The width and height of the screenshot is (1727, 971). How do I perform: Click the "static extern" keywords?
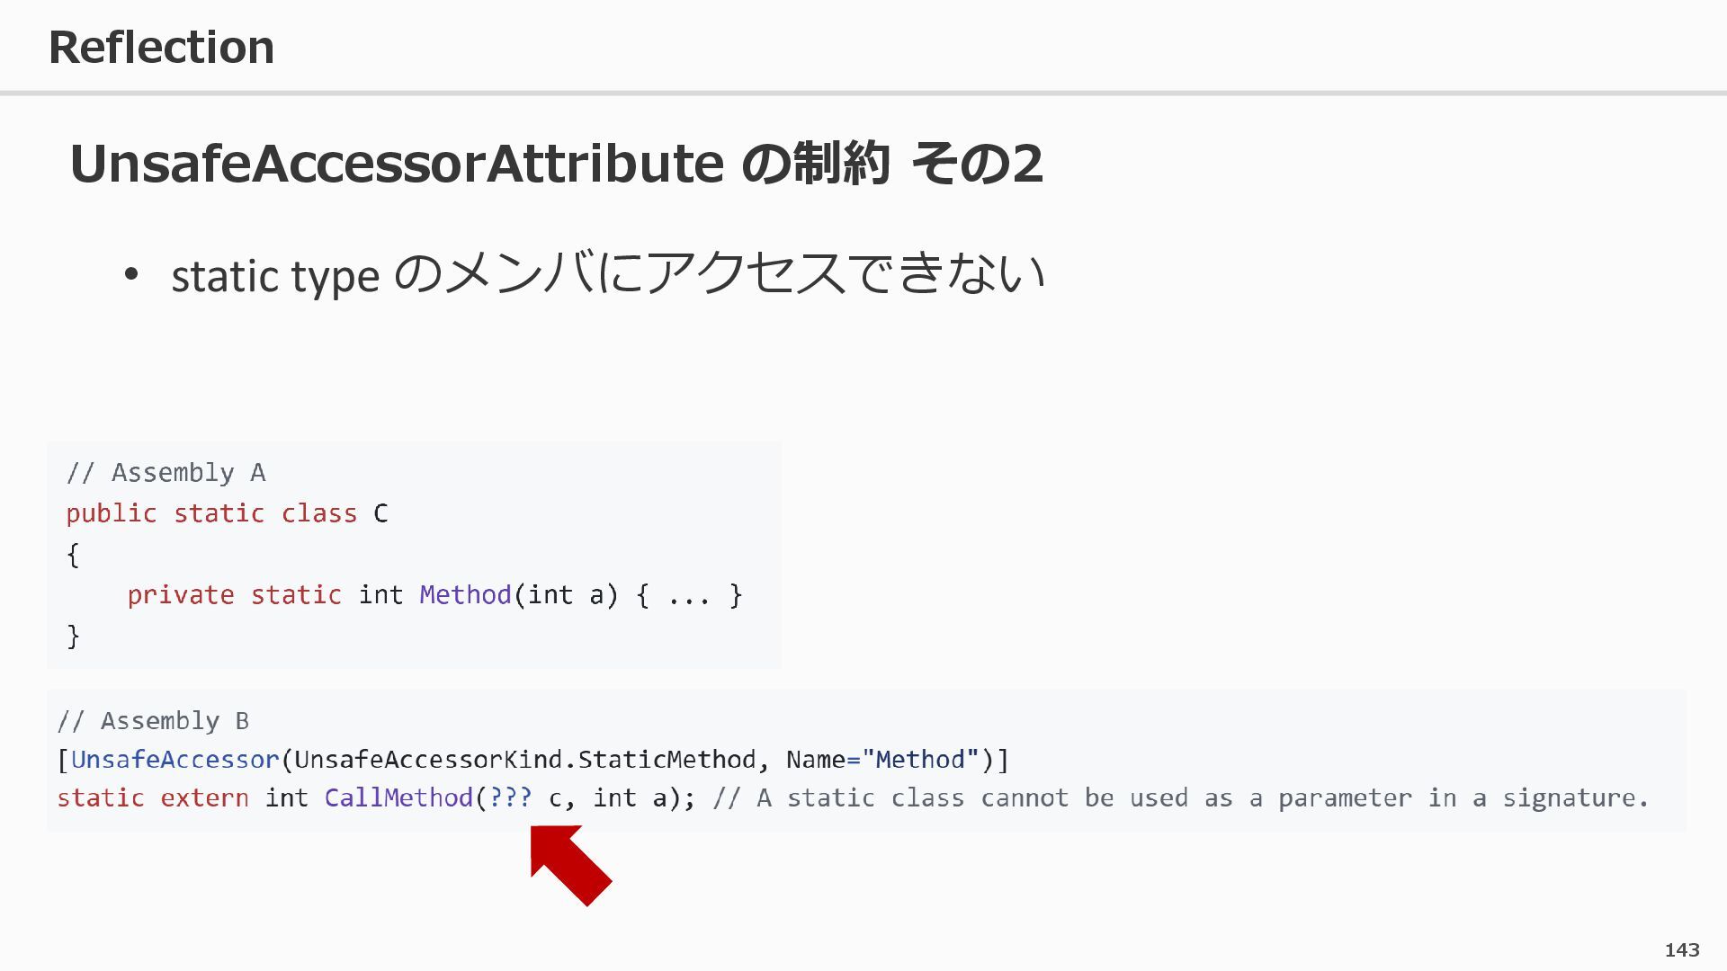click(x=153, y=798)
